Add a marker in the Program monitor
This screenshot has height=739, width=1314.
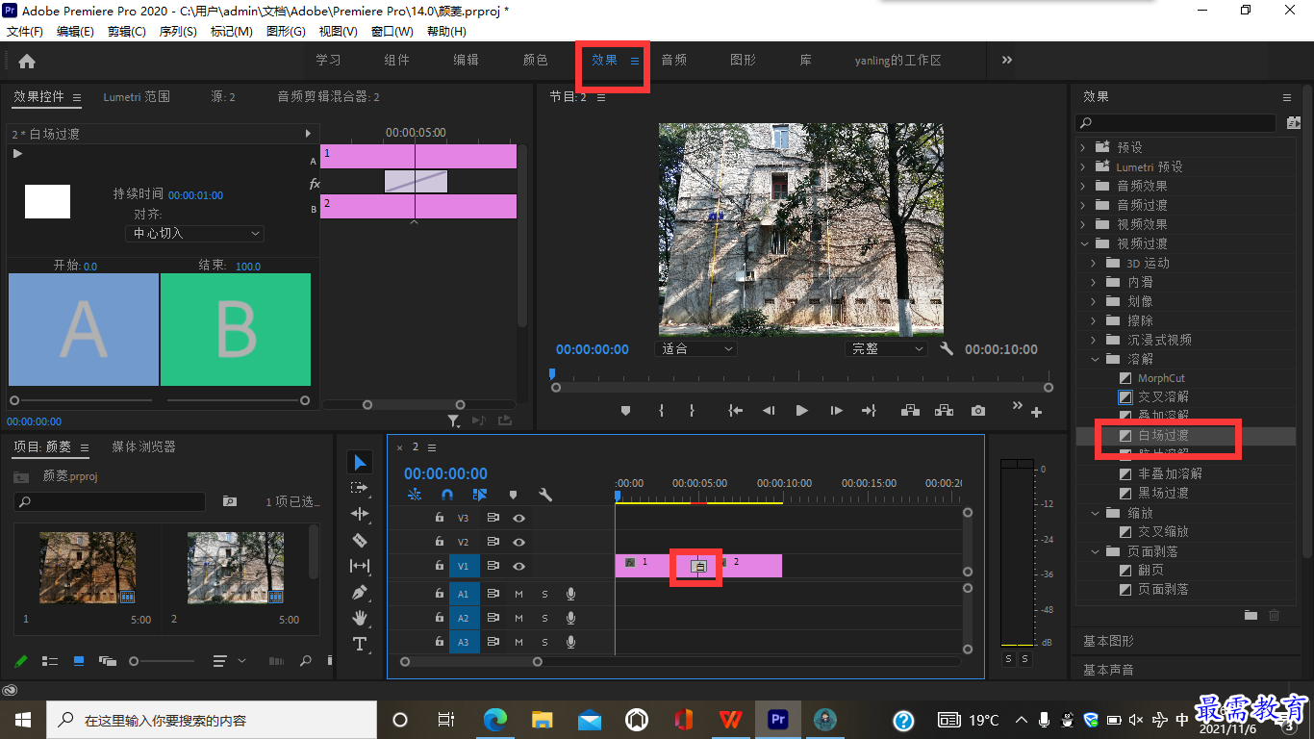[625, 411]
